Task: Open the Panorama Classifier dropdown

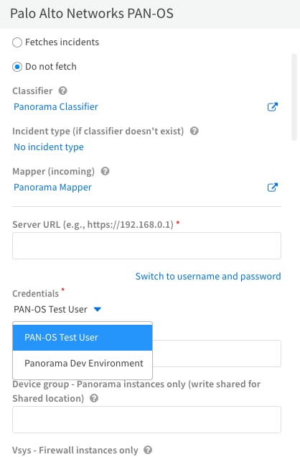Action: point(56,107)
